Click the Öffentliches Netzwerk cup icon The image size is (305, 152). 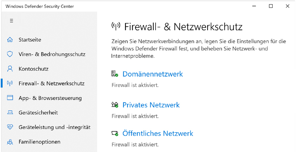[115, 133]
